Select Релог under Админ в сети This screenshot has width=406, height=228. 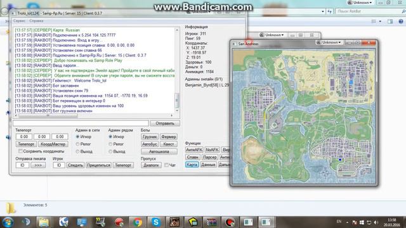77,144
